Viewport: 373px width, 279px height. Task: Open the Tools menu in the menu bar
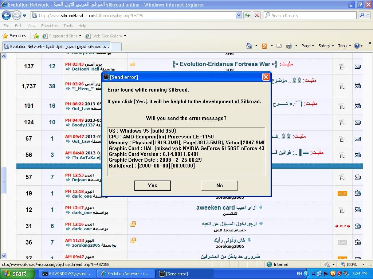tap(68, 26)
